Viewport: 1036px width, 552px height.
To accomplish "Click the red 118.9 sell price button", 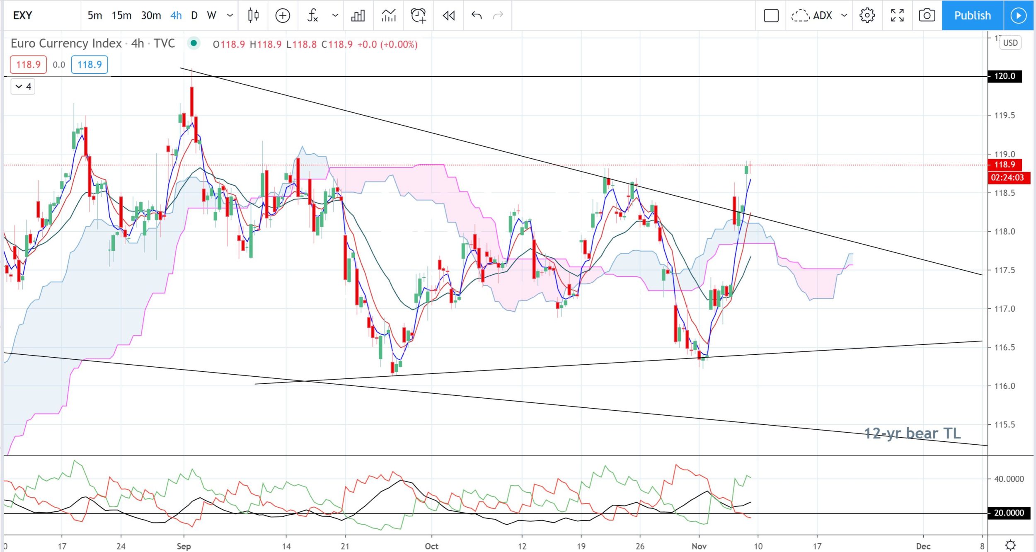I will tap(28, 65).
